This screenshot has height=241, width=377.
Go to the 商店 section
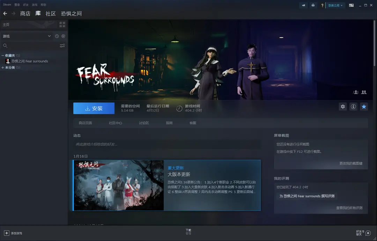coord(25,14)
